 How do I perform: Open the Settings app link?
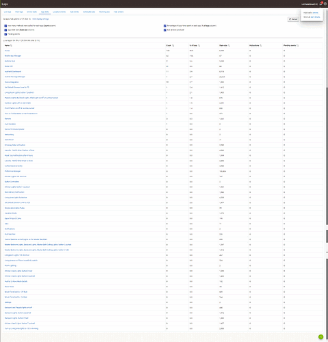click(8, 302)
